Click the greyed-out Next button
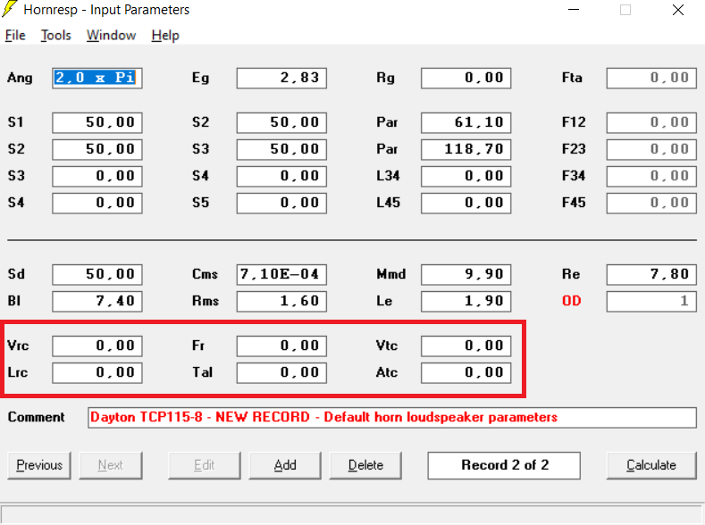 [x=111, y=465]
